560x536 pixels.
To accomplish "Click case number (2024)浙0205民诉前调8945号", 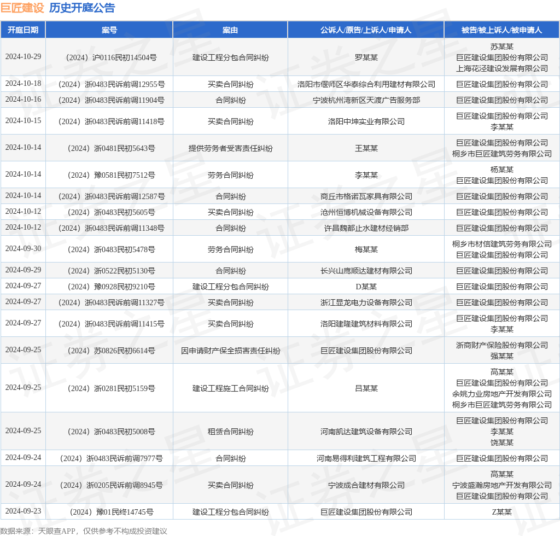I will click(x=112, y=486).
